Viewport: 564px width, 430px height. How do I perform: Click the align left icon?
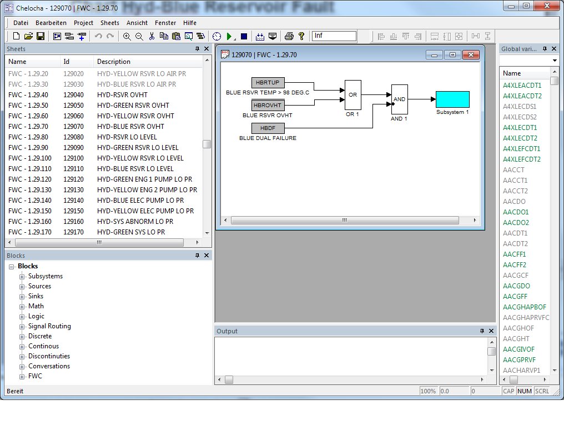[381, 36]
